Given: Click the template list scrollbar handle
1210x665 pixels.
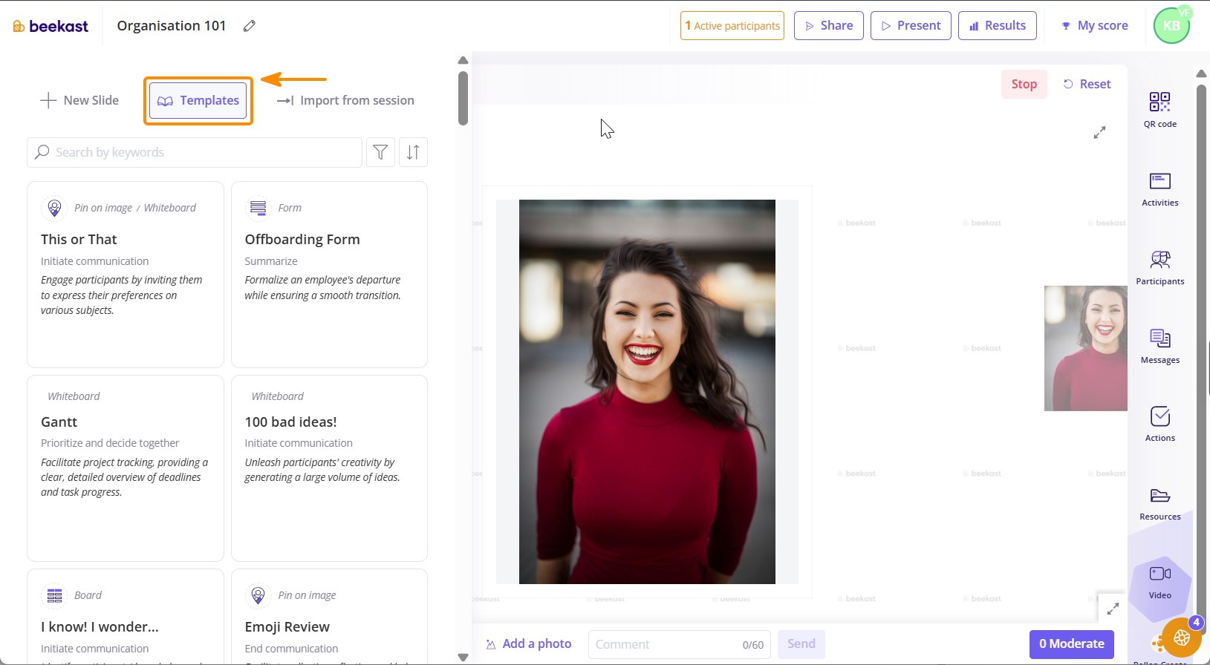Looking at the screenshot, I should pos(463,98).
